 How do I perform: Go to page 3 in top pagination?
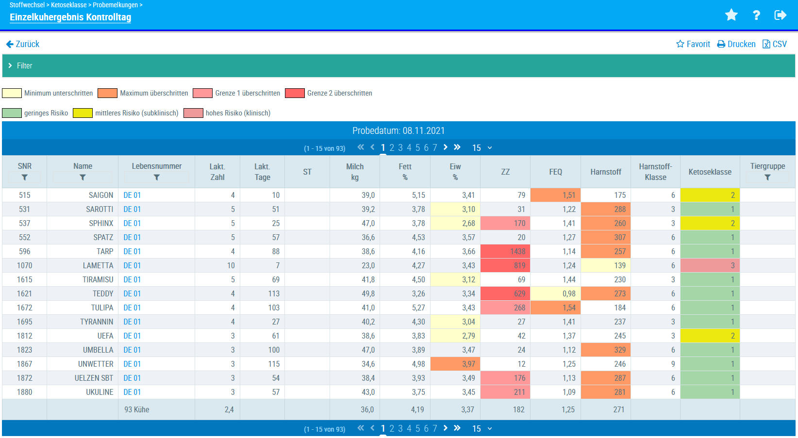tap(400, 148)
